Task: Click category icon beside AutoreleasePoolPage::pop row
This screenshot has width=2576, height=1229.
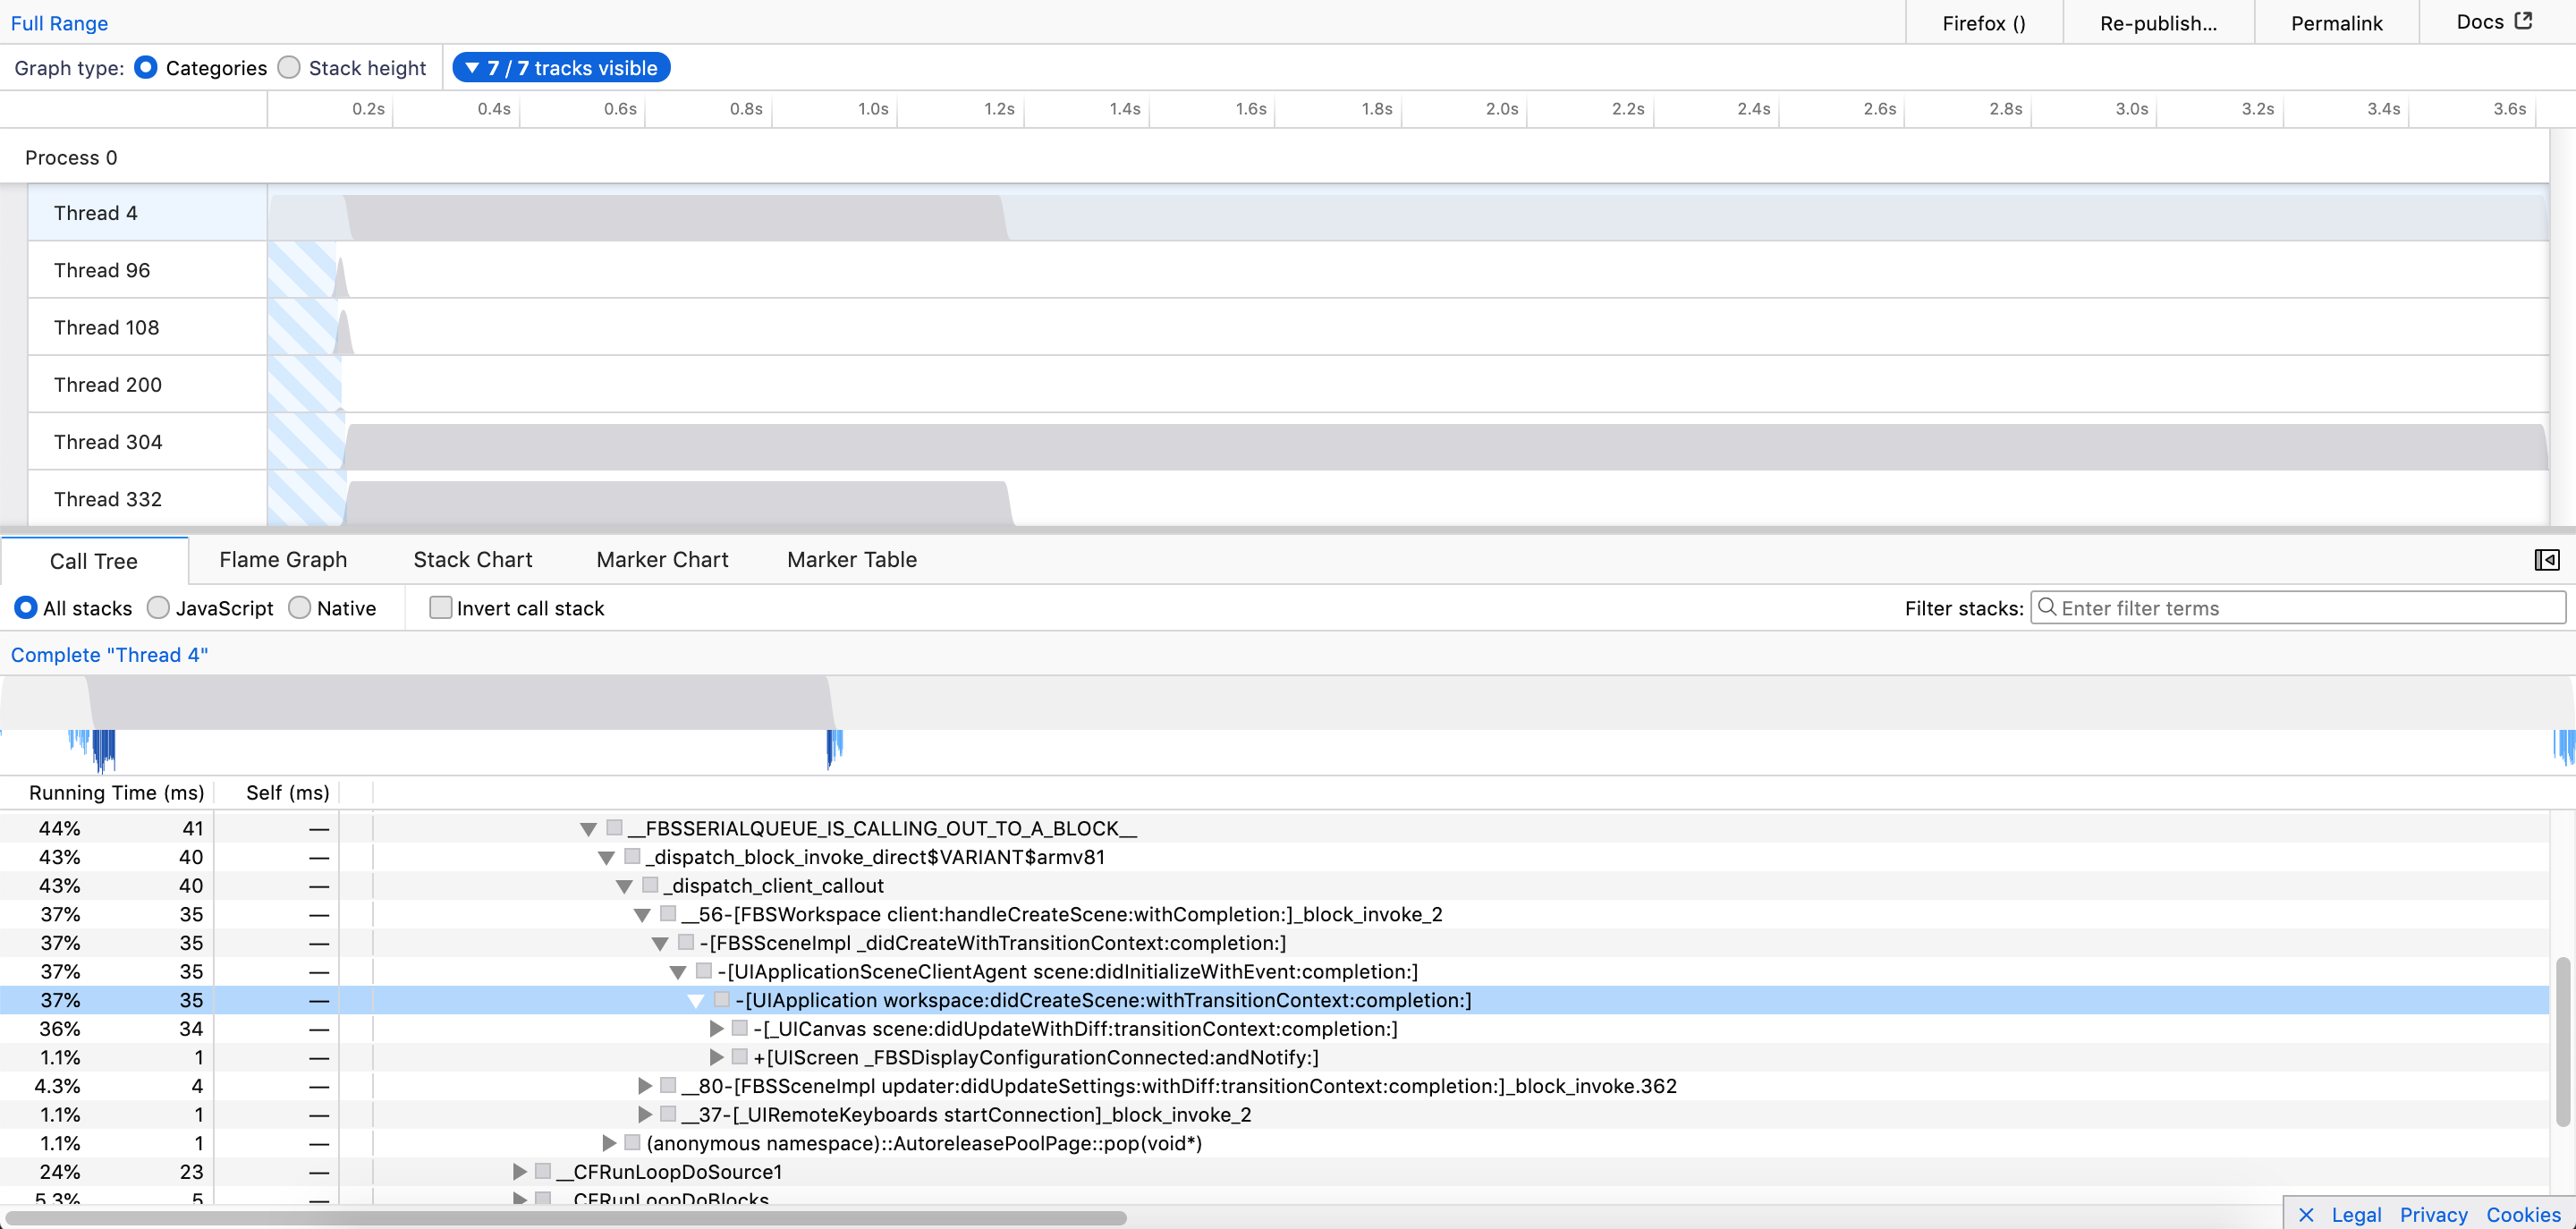Action: [x=632, y=1142]
